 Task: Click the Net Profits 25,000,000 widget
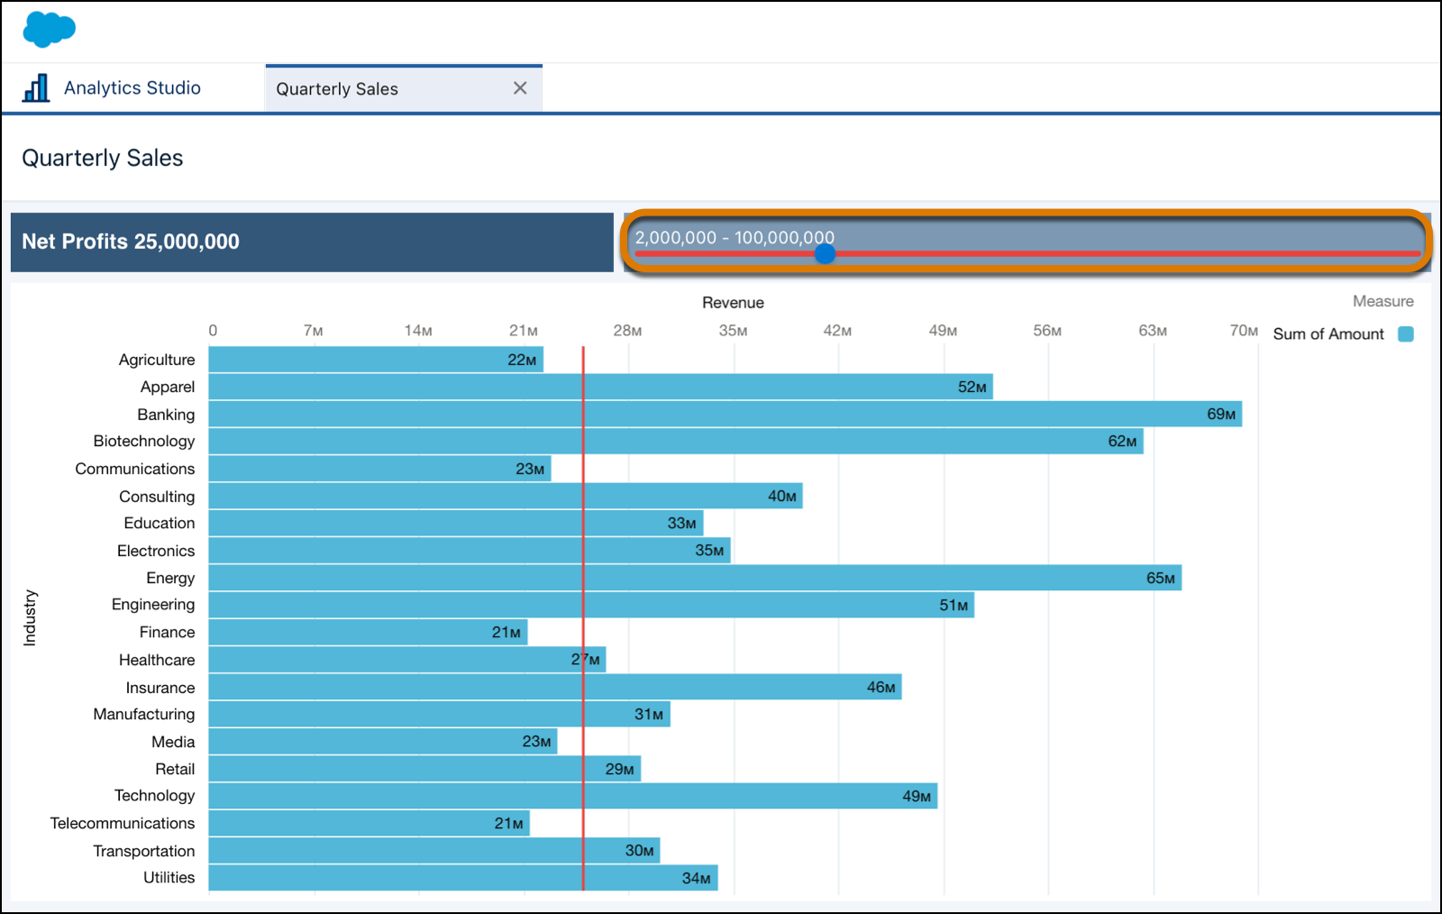click(x=312, y=242)
